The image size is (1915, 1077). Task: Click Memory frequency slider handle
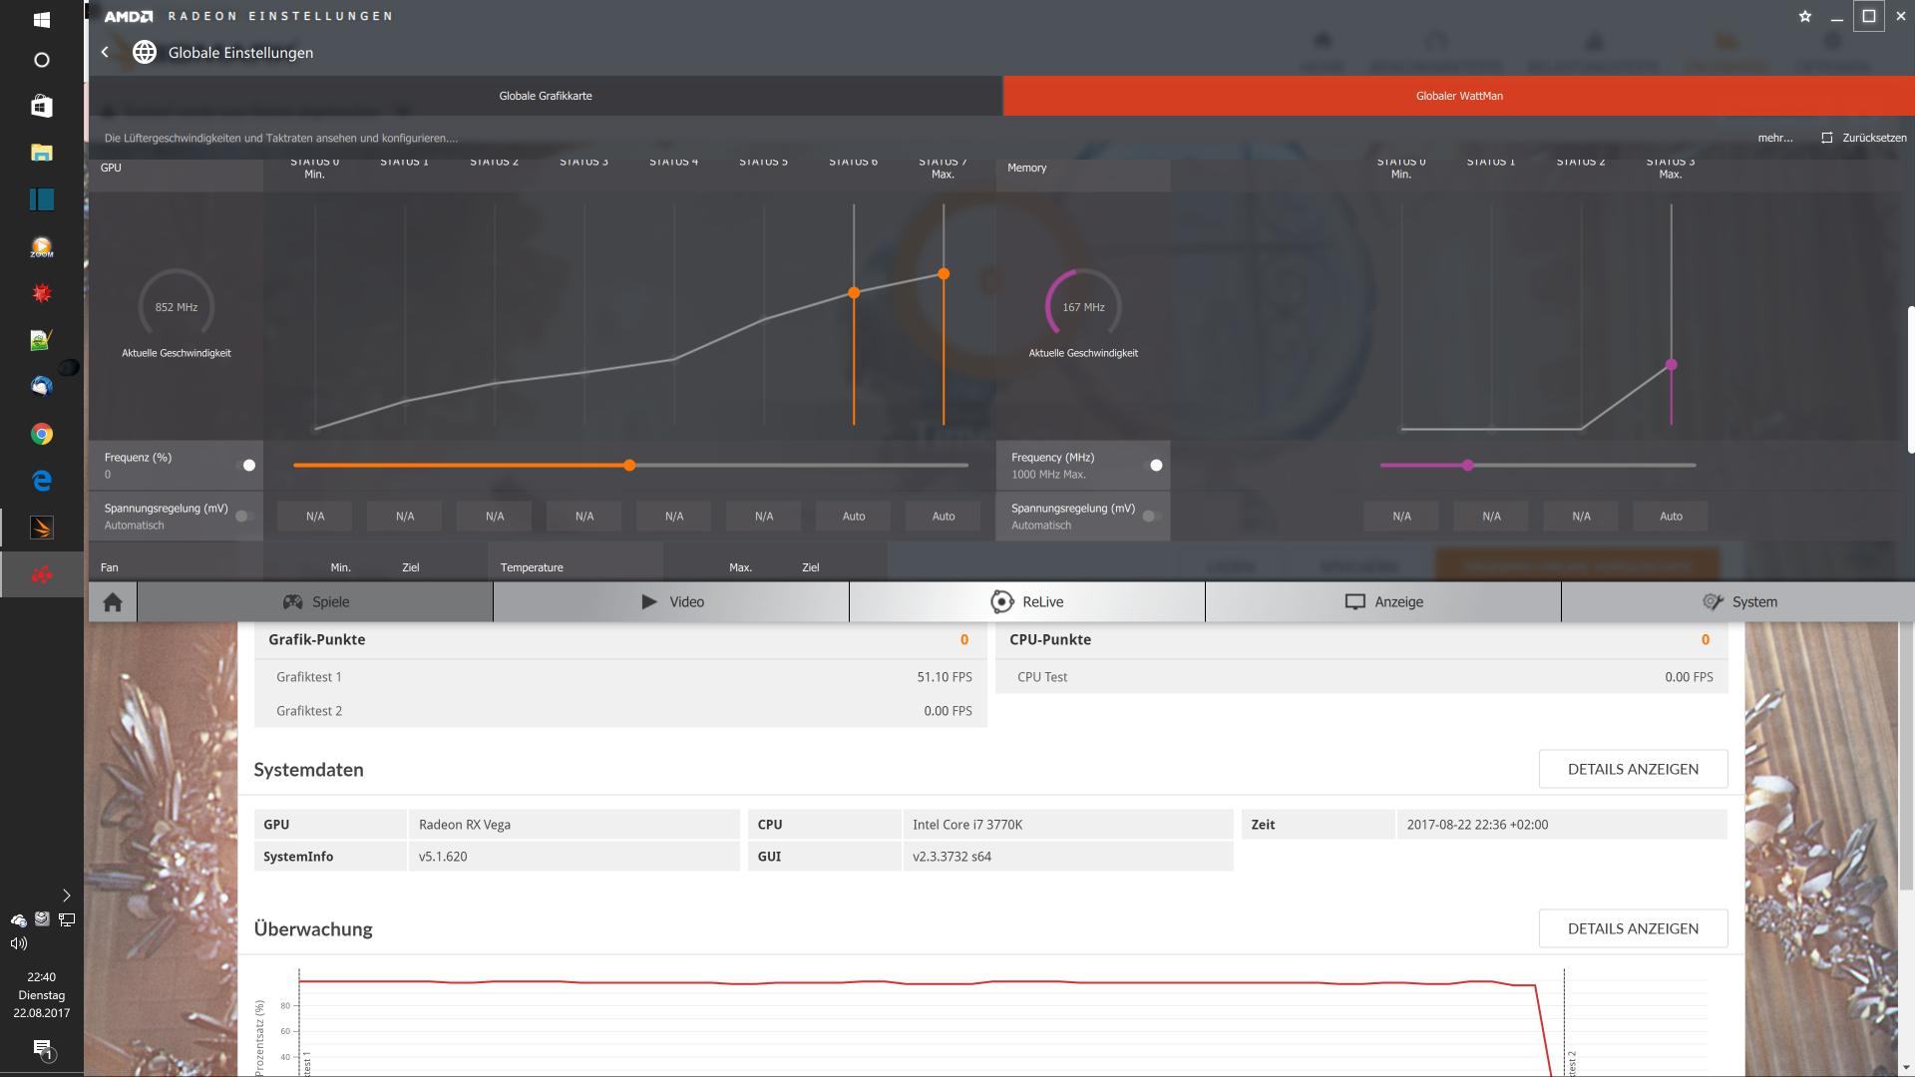[x=1467, y=465]
